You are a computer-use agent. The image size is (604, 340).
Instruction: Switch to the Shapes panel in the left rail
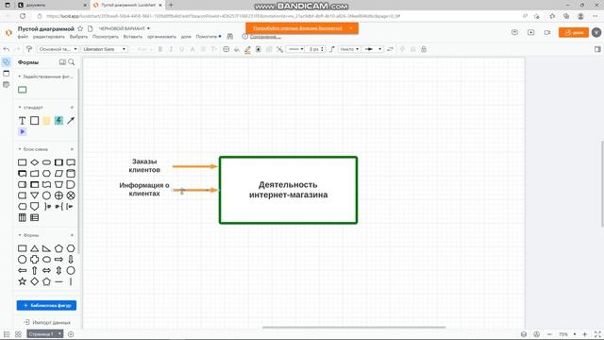[7, 62]
